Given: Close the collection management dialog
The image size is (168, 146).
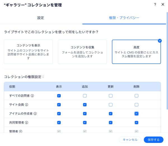Looking at the screenshot, I should (x=163, y=4).
